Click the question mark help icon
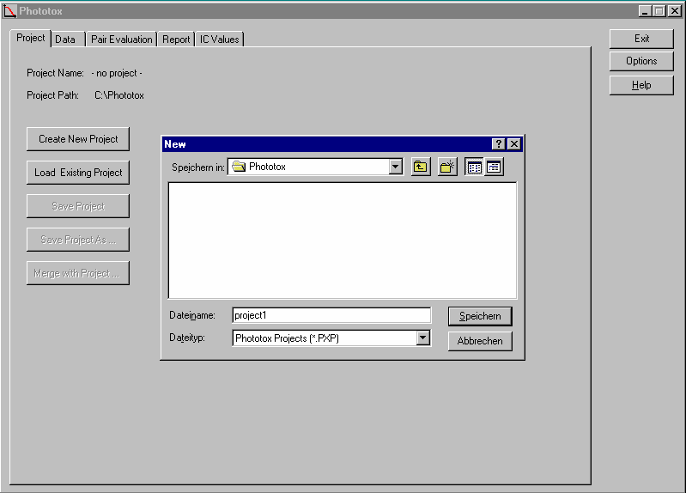Image resolution: width=686 pixels, height=493 pixels. (x=499, y=144)
